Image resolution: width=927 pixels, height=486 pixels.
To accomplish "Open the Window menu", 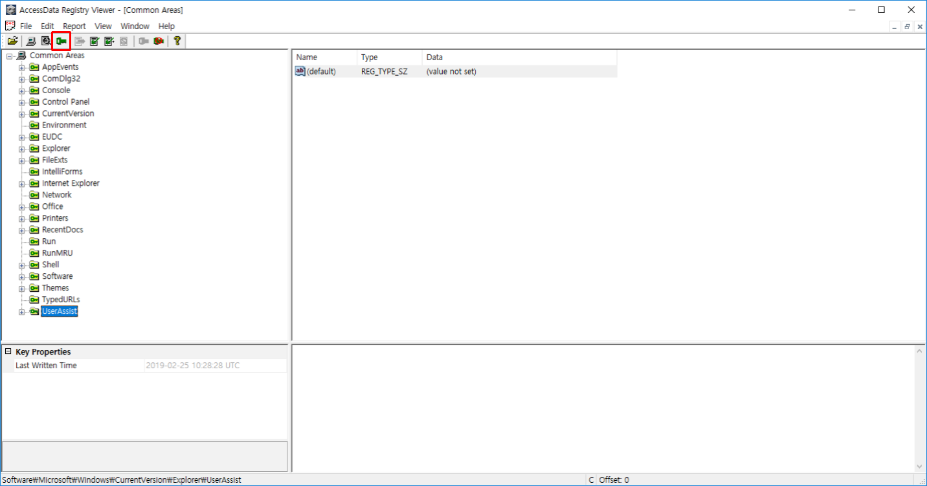I will pyautogui.click(x=135, y=26).
